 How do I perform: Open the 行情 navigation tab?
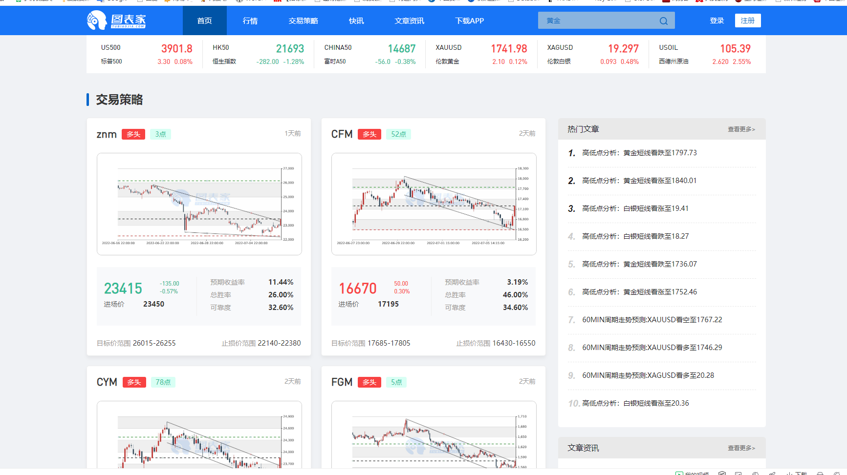pyautogui.click(x=250, y=21)
